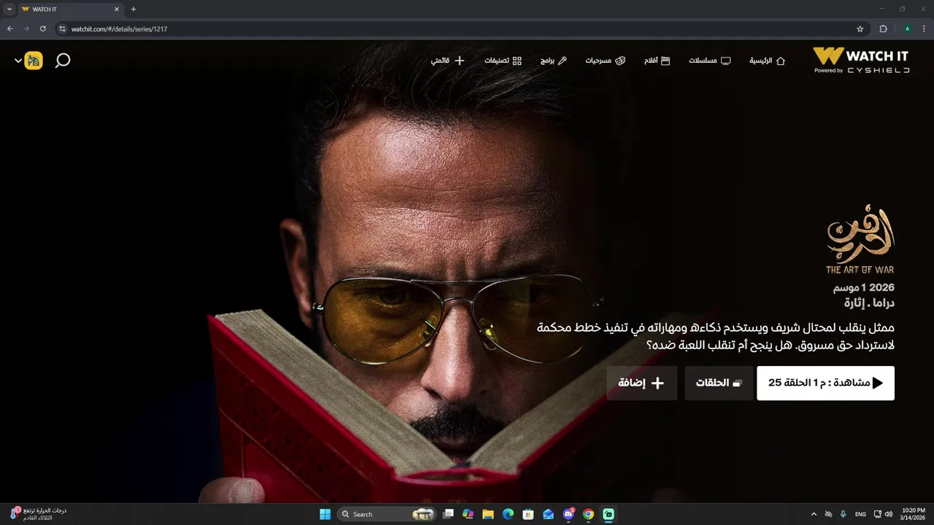This screenshot has width=934, height=525.
Task: Bookmark this page with star icon
Action: click(860, 29)
